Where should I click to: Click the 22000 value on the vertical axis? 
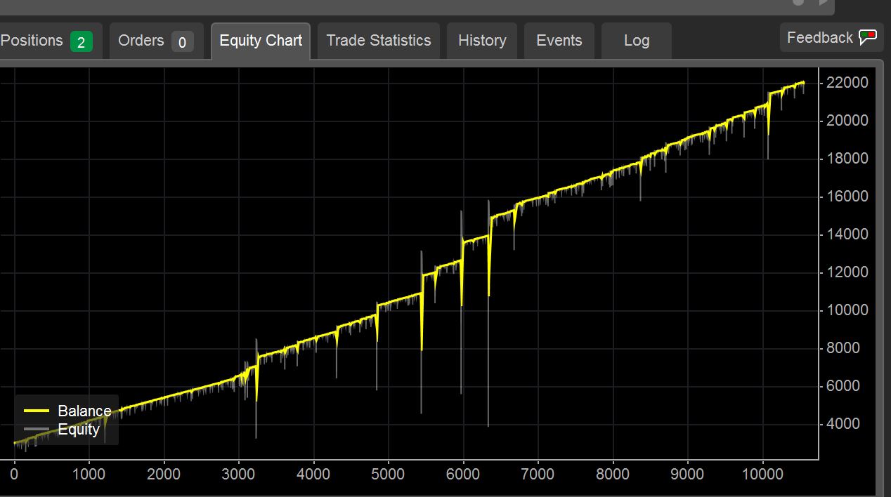click(847, 83)
